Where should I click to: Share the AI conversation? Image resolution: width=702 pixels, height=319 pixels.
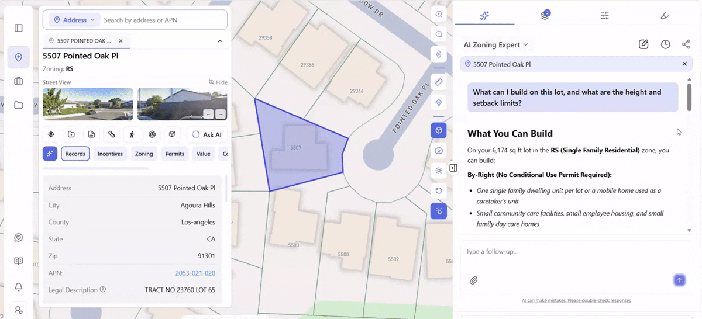[x=686, y=44]
